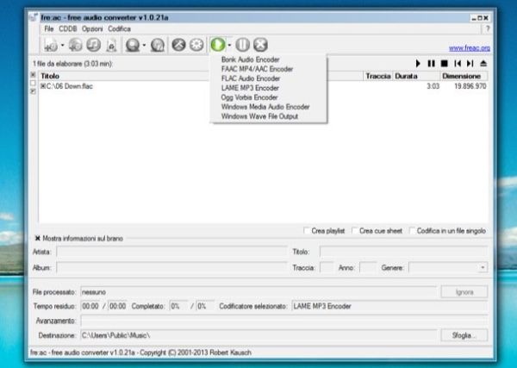Click the pause encoding toolbar icon
This screenshot has width=517, height=368.
click(242, 45)
